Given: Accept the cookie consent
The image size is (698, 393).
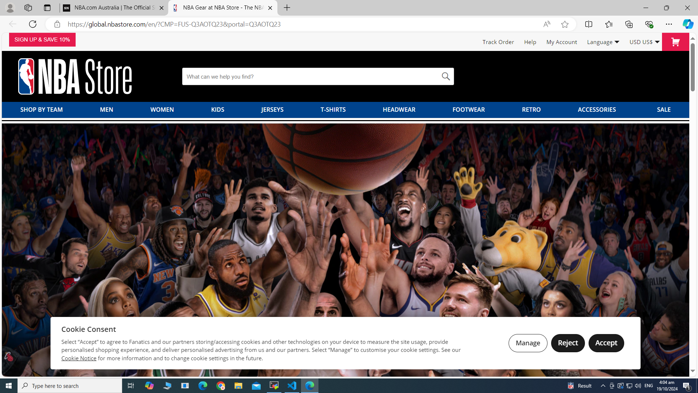Looking at the screenshot, I should coord(606,343).
